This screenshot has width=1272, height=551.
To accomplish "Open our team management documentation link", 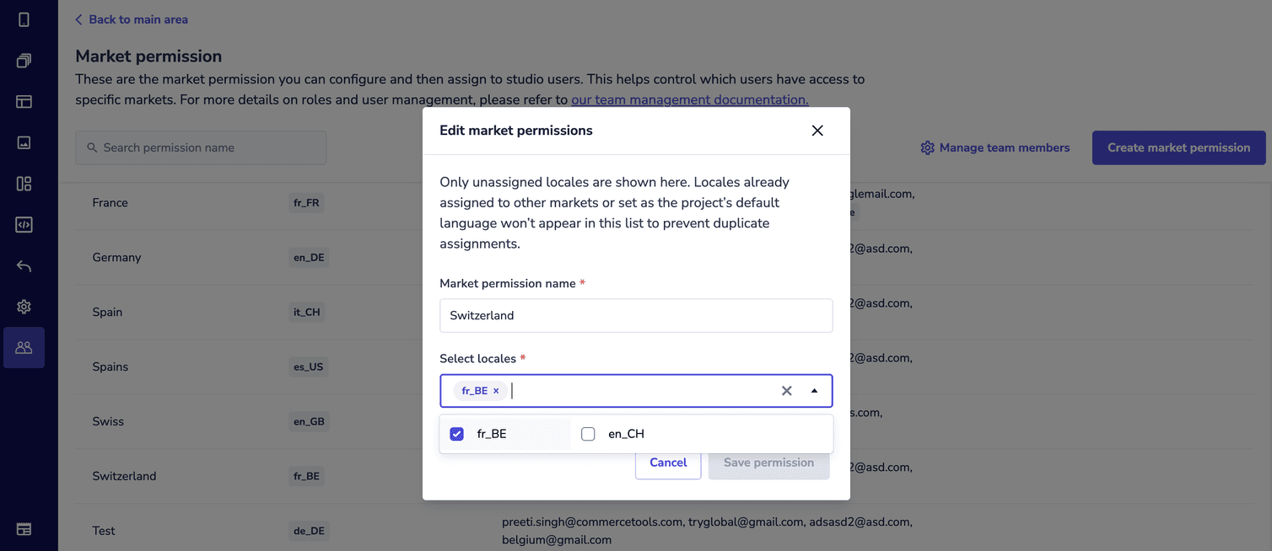I will 689,99.
